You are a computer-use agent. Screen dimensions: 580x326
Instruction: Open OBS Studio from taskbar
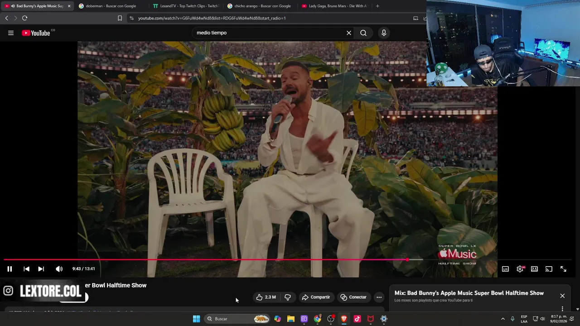tap(331, 319)
